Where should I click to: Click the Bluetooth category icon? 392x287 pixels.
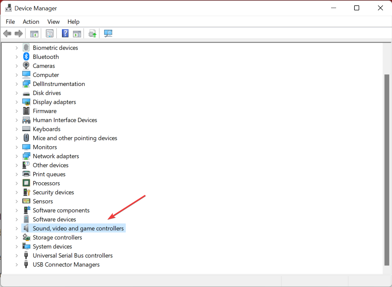(26, 57)
